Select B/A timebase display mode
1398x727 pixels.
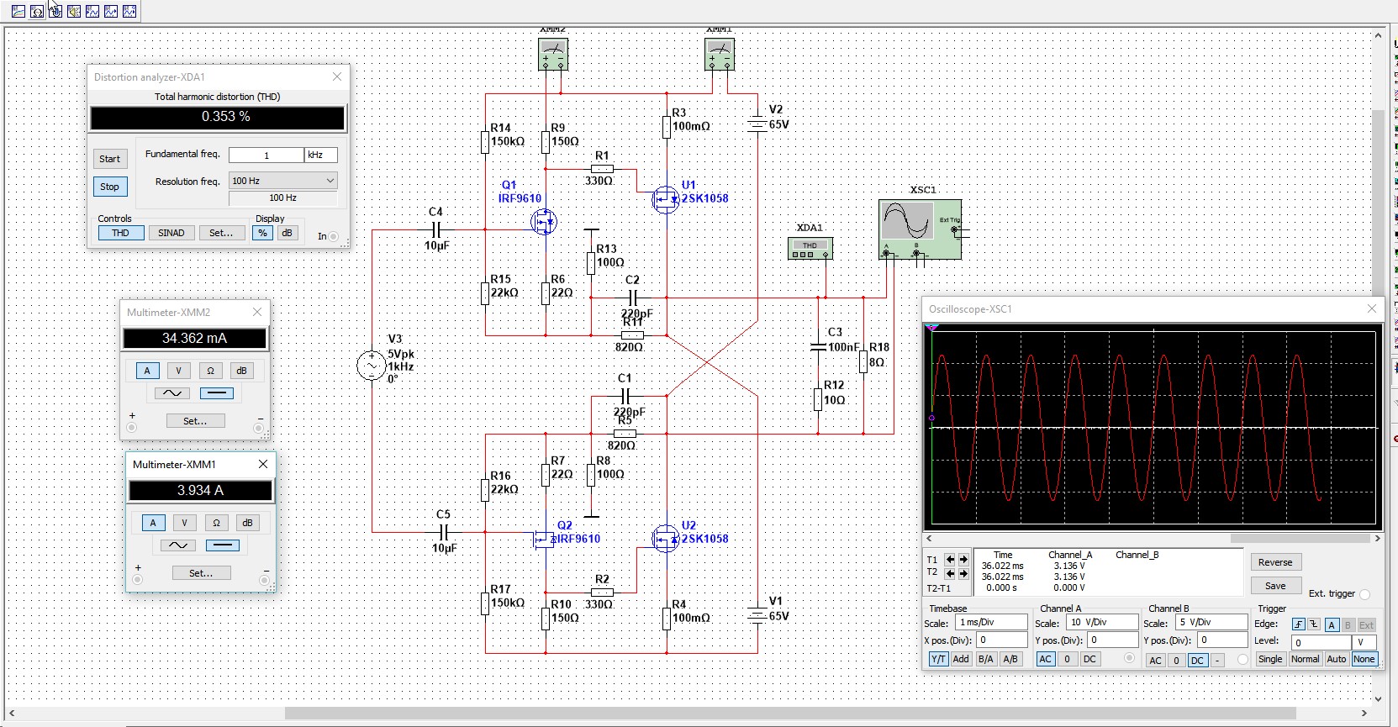986,659
